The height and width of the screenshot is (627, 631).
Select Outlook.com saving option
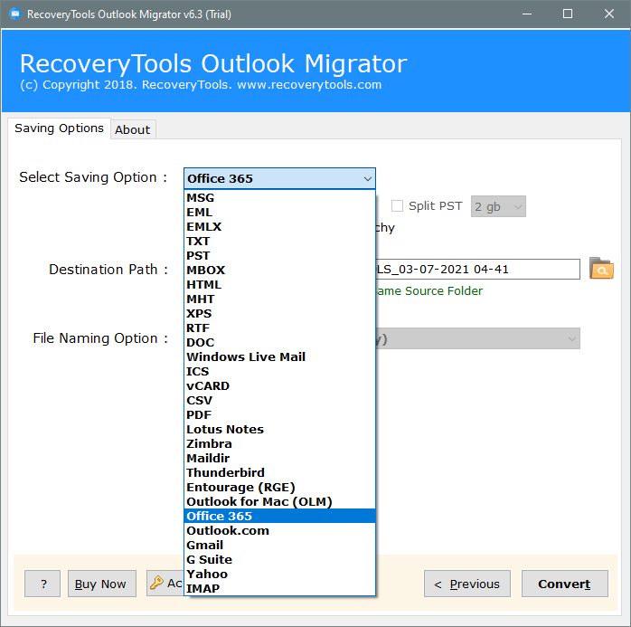pyautogui.click(x=279, y=531)
